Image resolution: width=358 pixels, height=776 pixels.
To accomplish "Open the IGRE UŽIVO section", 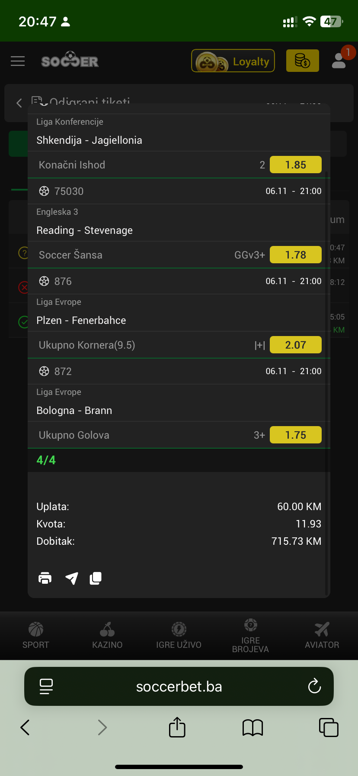I will point(179,635).
